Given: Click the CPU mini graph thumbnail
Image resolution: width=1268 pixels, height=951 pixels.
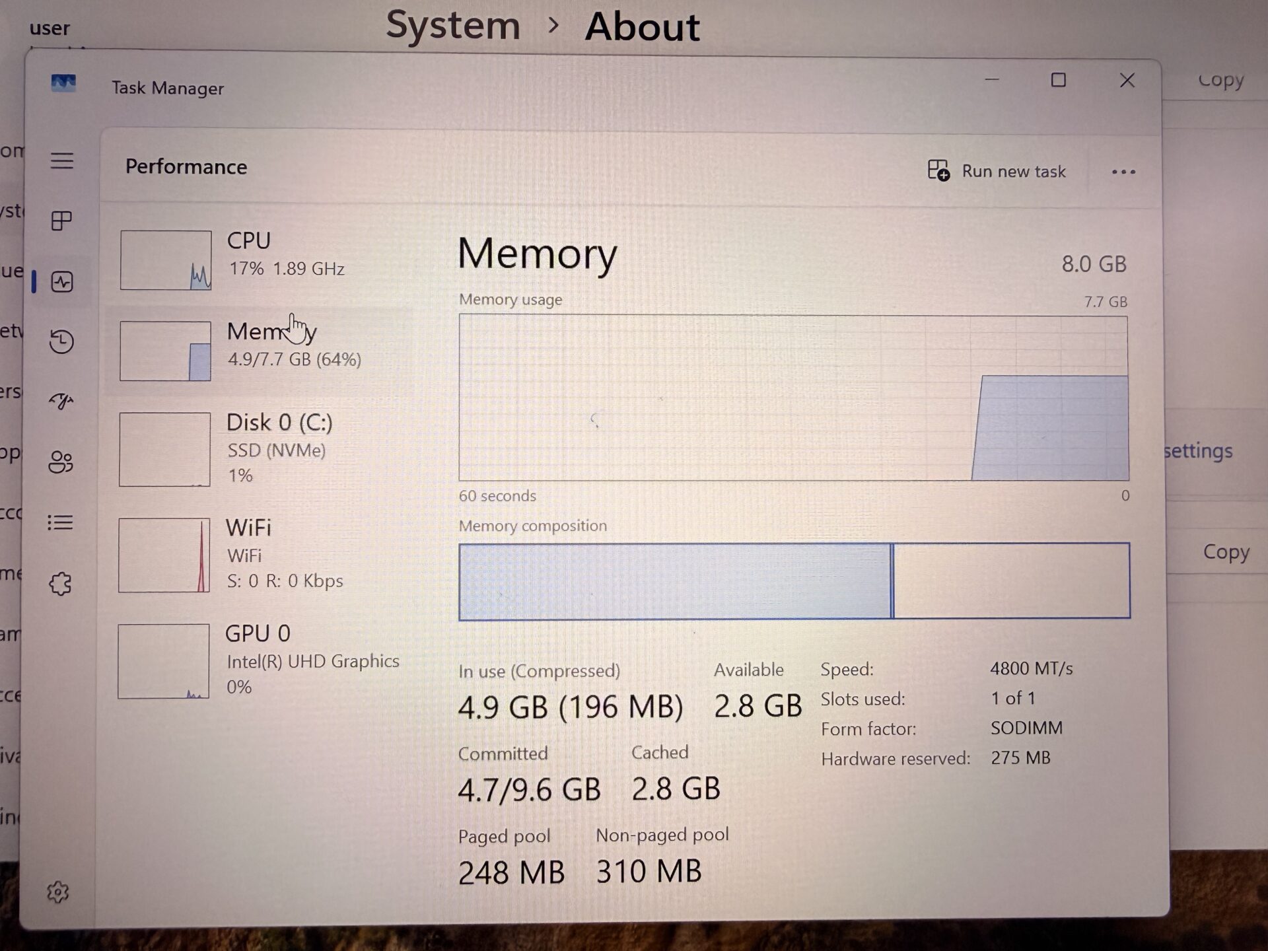Looking at the screenshot, I should [166, 260].
